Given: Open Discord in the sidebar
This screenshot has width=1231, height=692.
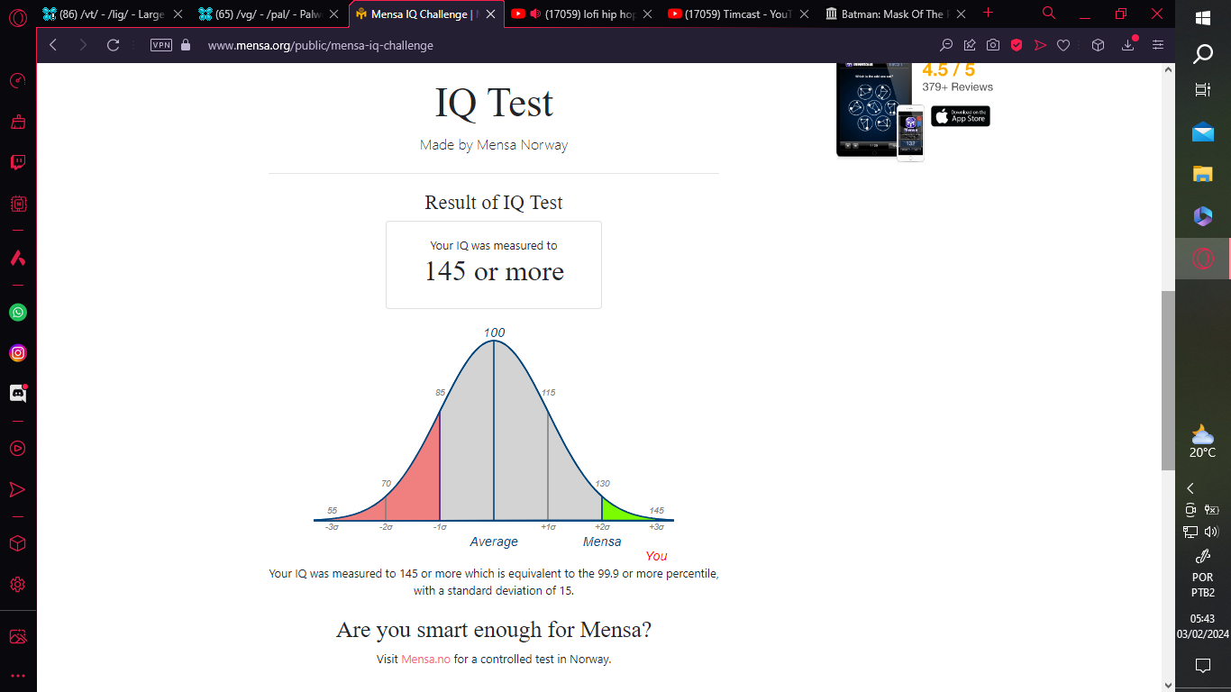Looking at the screenshot, I should [x=17, y=394].
